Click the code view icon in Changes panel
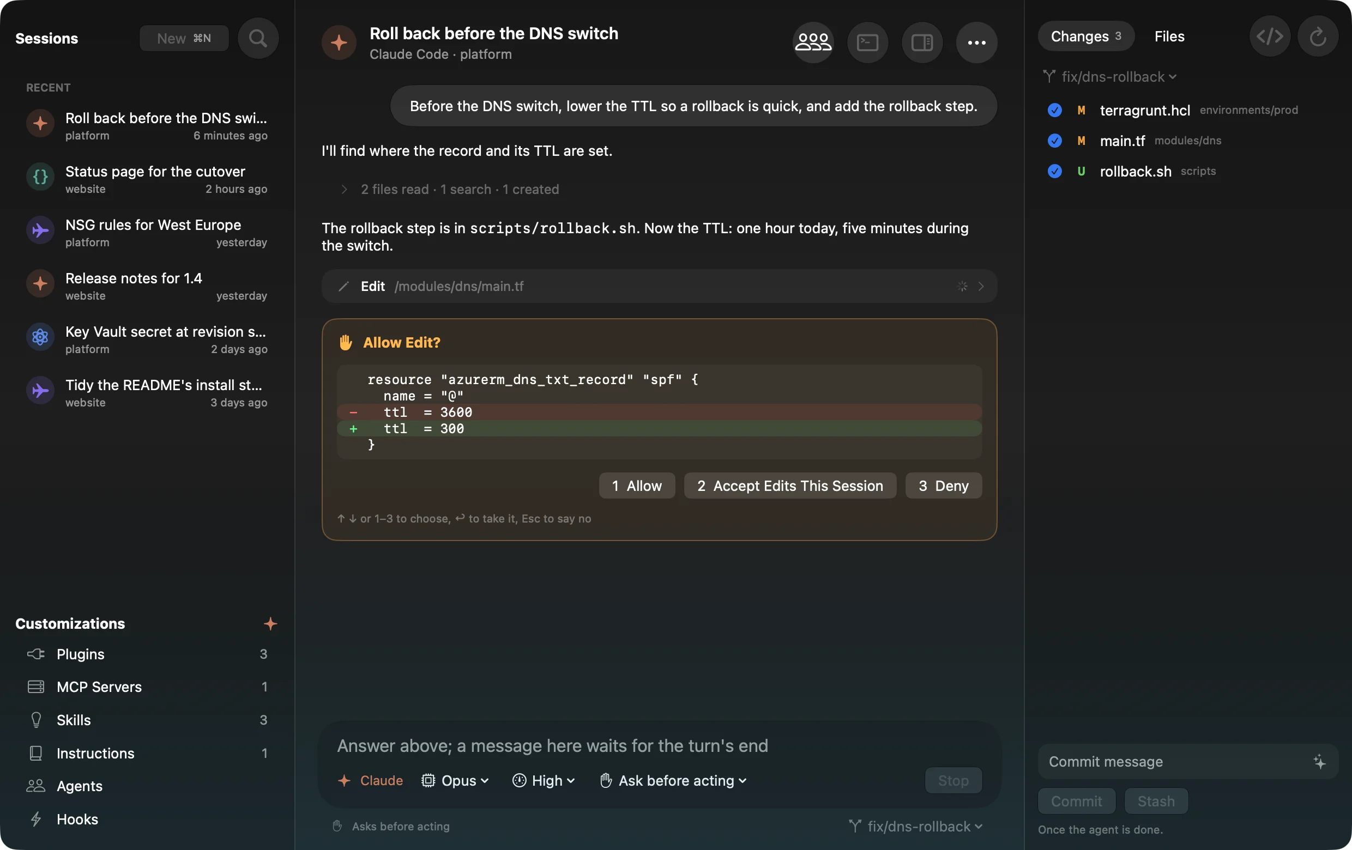The width and height of the screenshot is (1352, 850). 1269,37
